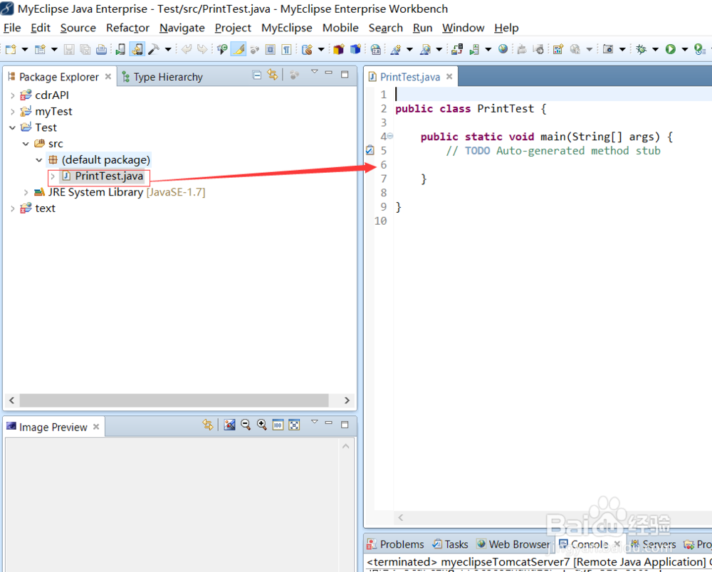Click the hammer build icon
Image resolution: width=712 pixels, height=572 pixels.
point(154,49)
